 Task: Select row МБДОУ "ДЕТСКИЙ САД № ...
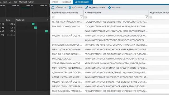click(x=110, y=82)
